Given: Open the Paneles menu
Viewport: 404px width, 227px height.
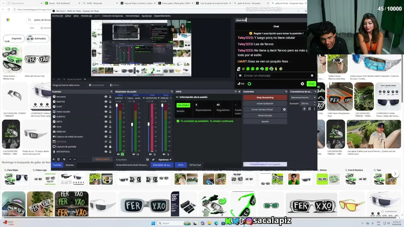Looking at the screenshot, I should tap(86, 16).
